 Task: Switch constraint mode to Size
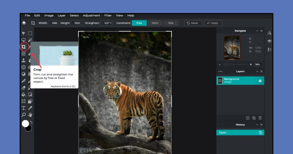click(x=171, y=23)
